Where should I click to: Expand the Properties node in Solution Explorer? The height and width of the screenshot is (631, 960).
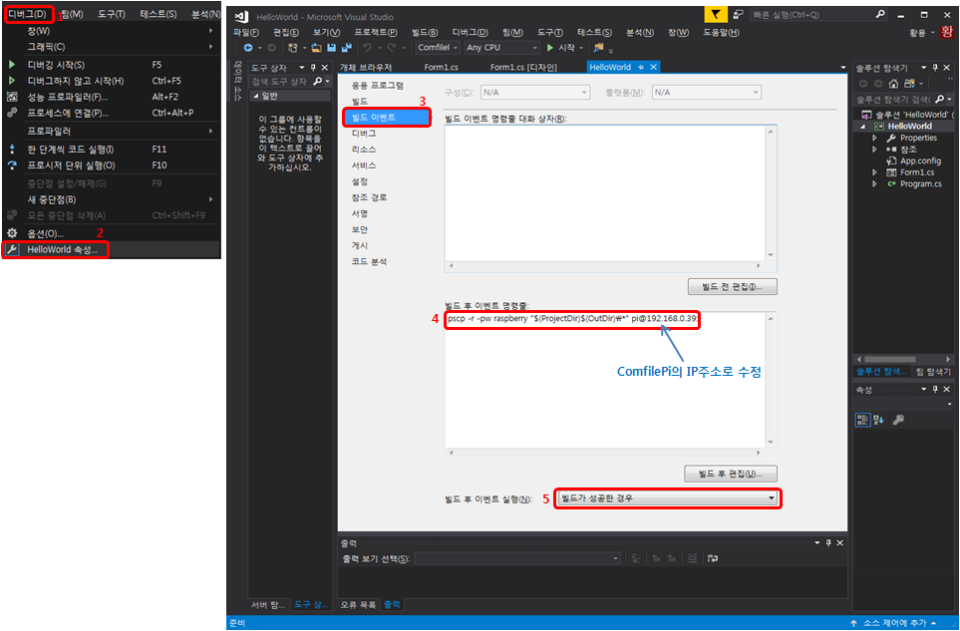tap(875, 139)
